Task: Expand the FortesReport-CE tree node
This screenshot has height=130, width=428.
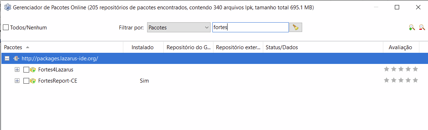Action: (17, 81)
